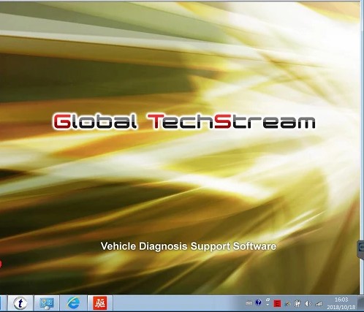Click the 2018/10/18 date in the tray
The height and width of the screenshot is (312, 364).
pos(341,308)
